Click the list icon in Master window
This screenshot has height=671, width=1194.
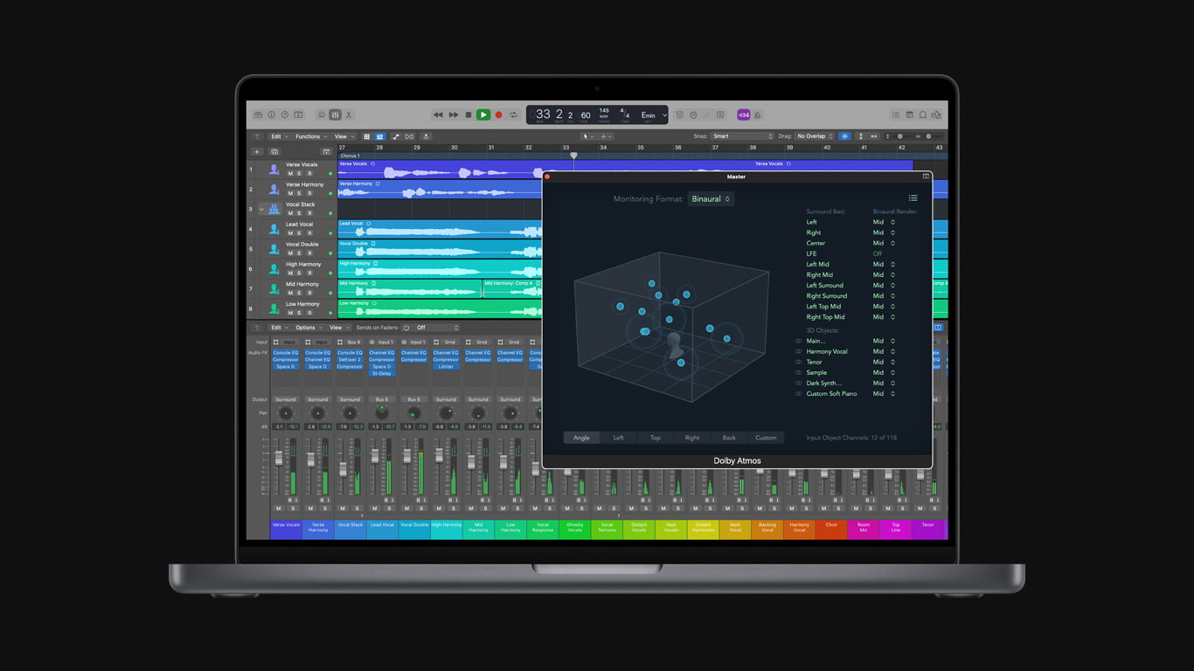[x=913, y=198]
